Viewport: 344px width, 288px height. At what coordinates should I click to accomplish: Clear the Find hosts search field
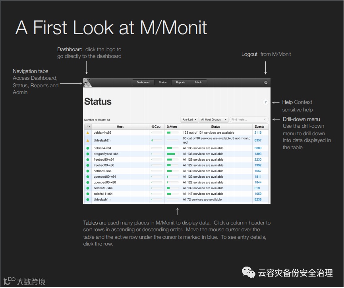point(265,119)
